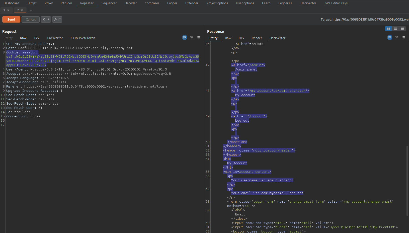Open Project options tab
Screen dimensions: 409x233
[x=217, y=3]
